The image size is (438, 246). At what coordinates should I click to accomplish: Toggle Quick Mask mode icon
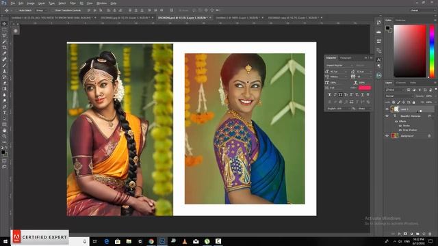pos(4,161)
